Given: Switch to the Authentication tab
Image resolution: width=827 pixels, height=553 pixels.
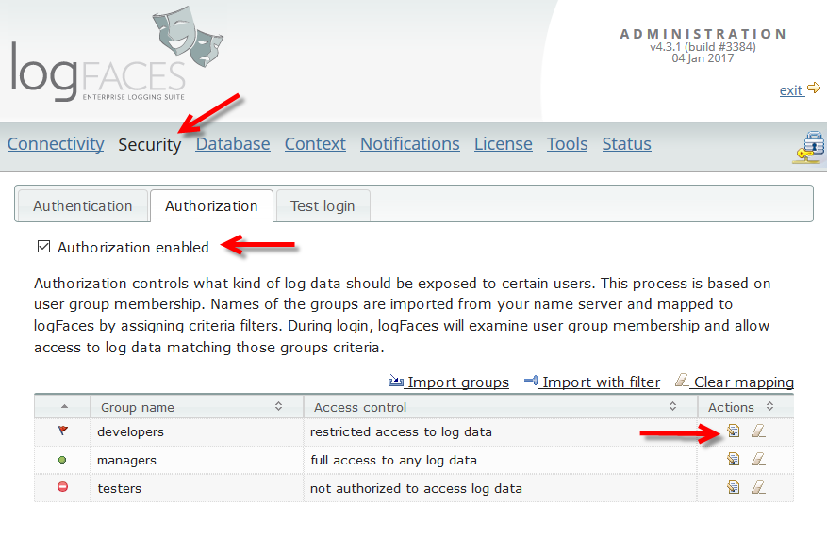Looking at the screenshot, I should [83, 206].
